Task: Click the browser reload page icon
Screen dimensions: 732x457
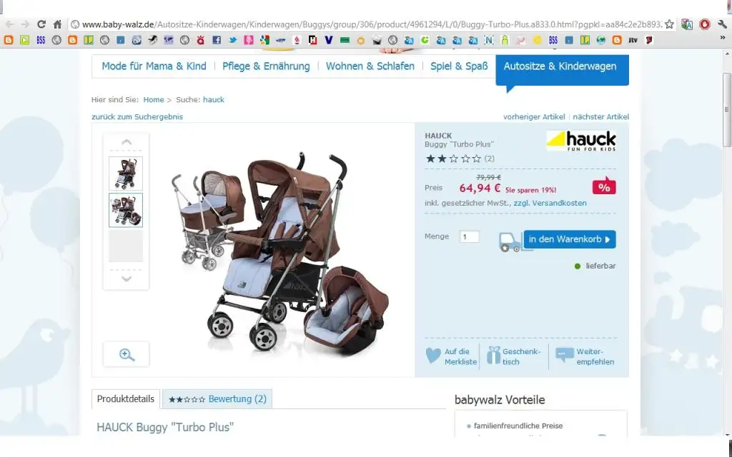Action: coord(41,24)
